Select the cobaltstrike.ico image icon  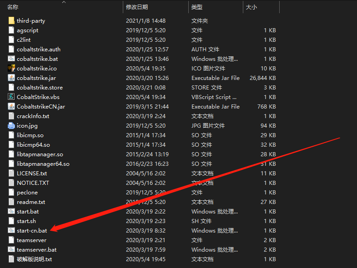point(11,68)
